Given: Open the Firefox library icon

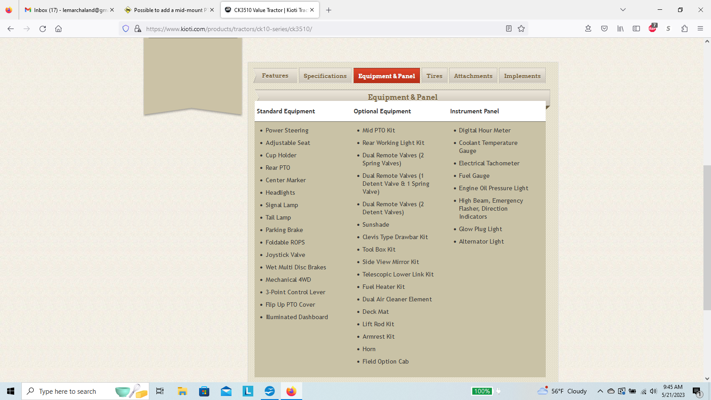Looking at the screenshot, I should pyautogui.click(x=620, y=29).
